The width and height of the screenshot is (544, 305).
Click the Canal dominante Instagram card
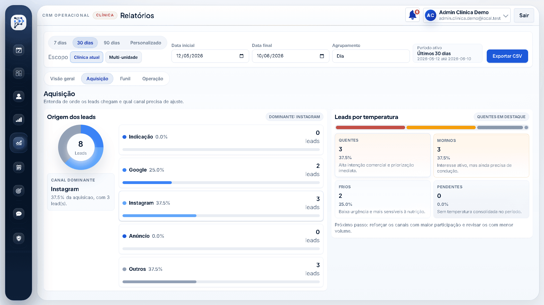[81, 192]
